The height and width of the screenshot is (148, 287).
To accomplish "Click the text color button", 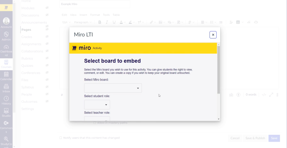I will coord(121,22).
